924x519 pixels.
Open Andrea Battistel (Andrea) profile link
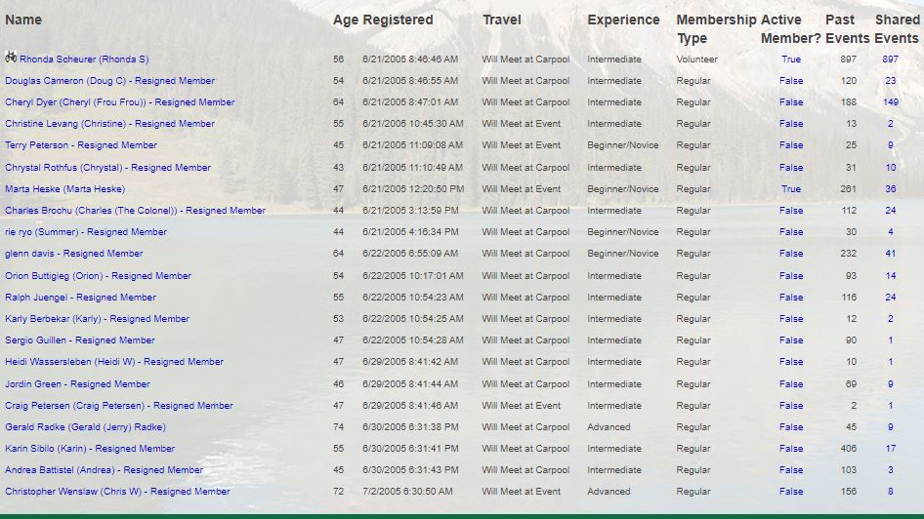click(104, 470)
